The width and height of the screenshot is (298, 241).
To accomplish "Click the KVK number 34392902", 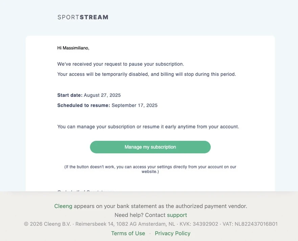I will click(199, 224).
